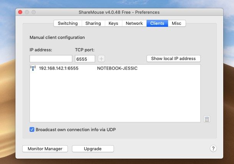234x164 pixels.
Task: Select the 192.168.142.1:6555 client entry
Action: [115, 68]
